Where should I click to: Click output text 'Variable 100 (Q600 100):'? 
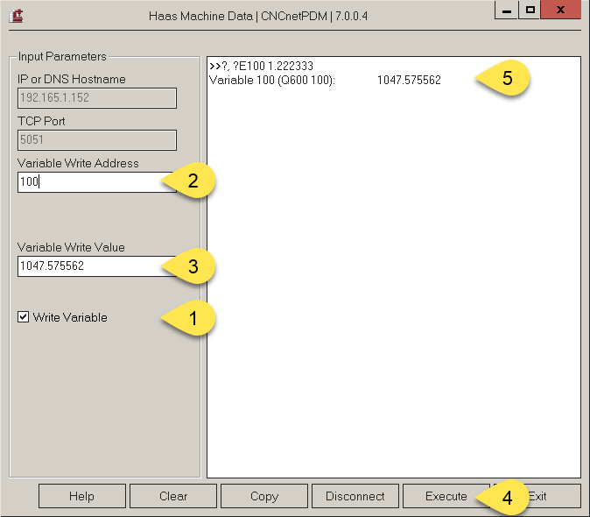click(x=272, y=81)
